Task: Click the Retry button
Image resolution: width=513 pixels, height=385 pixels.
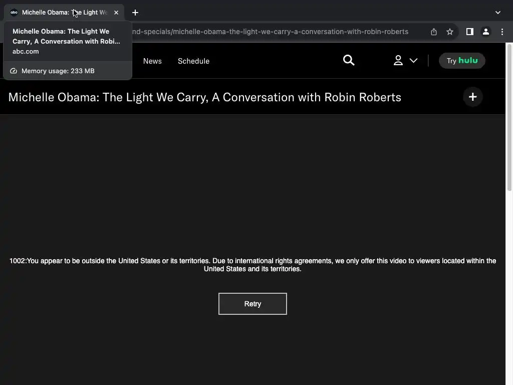Action: [252, 304]
